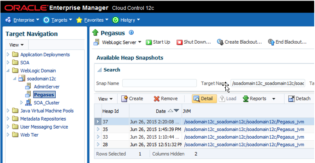Image resolution: width=315 pixels, height=163 pixels.
Task: Expand heap snapshot row 28
Action: point(98,144)
